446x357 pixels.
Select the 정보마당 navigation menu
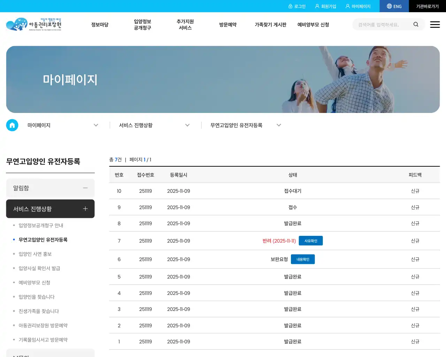coord(100,24)
